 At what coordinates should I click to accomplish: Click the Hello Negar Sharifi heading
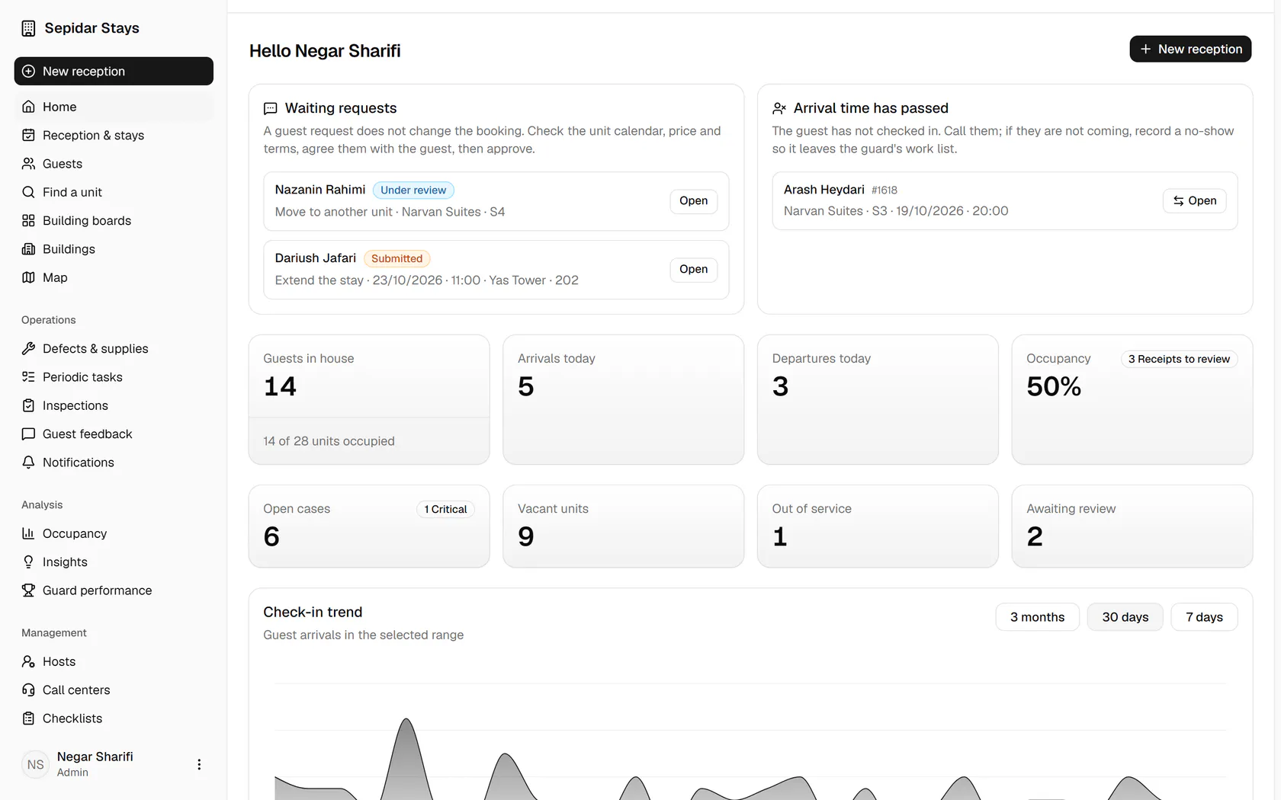[x=325, y=51]
